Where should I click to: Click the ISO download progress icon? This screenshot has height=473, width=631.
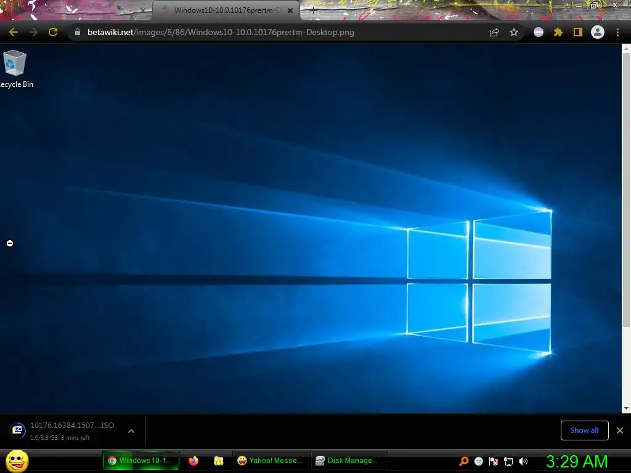click(x=18, y=431)
